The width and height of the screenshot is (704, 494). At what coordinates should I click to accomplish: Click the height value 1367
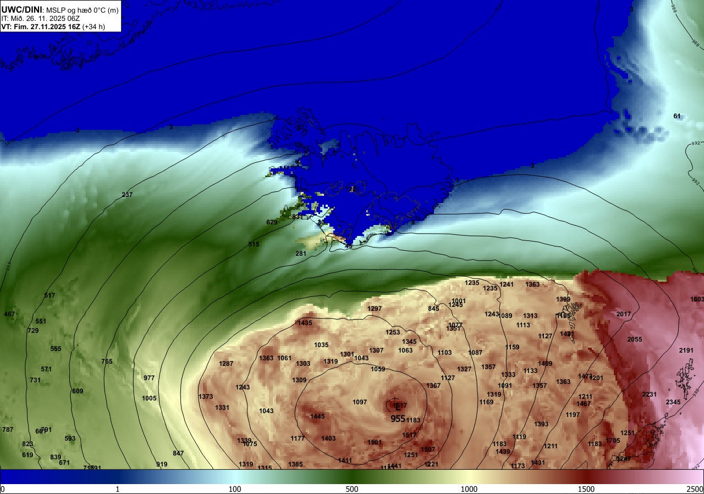(433, 386)
